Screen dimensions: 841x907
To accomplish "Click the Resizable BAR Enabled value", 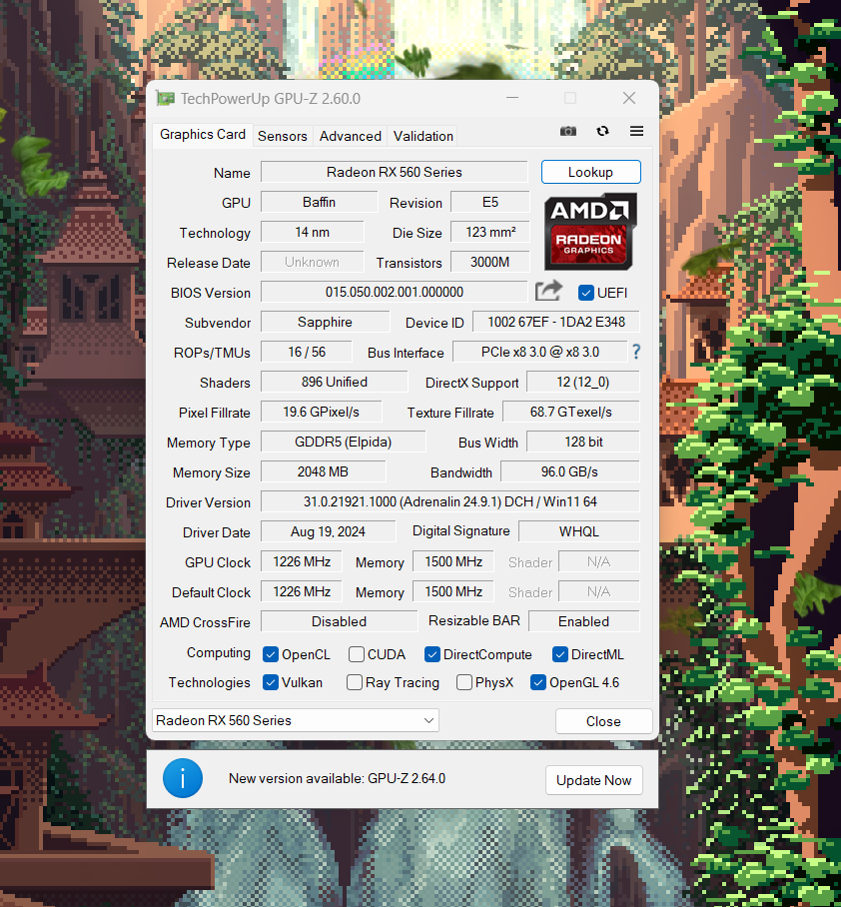I will click(584, 621).
